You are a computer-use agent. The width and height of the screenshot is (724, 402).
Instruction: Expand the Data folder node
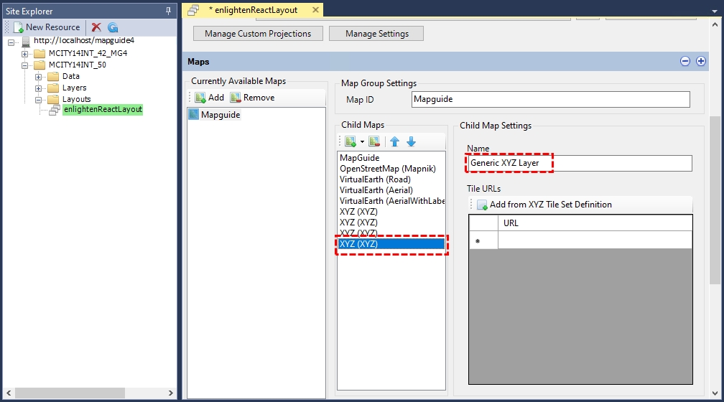40,76
